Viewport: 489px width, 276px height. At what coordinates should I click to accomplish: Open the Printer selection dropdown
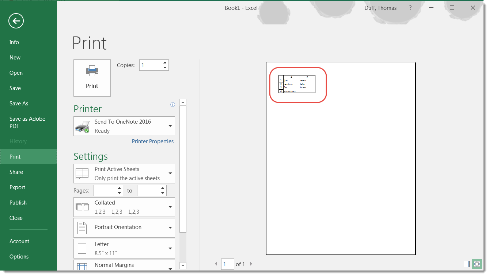(x=170, y=126)
